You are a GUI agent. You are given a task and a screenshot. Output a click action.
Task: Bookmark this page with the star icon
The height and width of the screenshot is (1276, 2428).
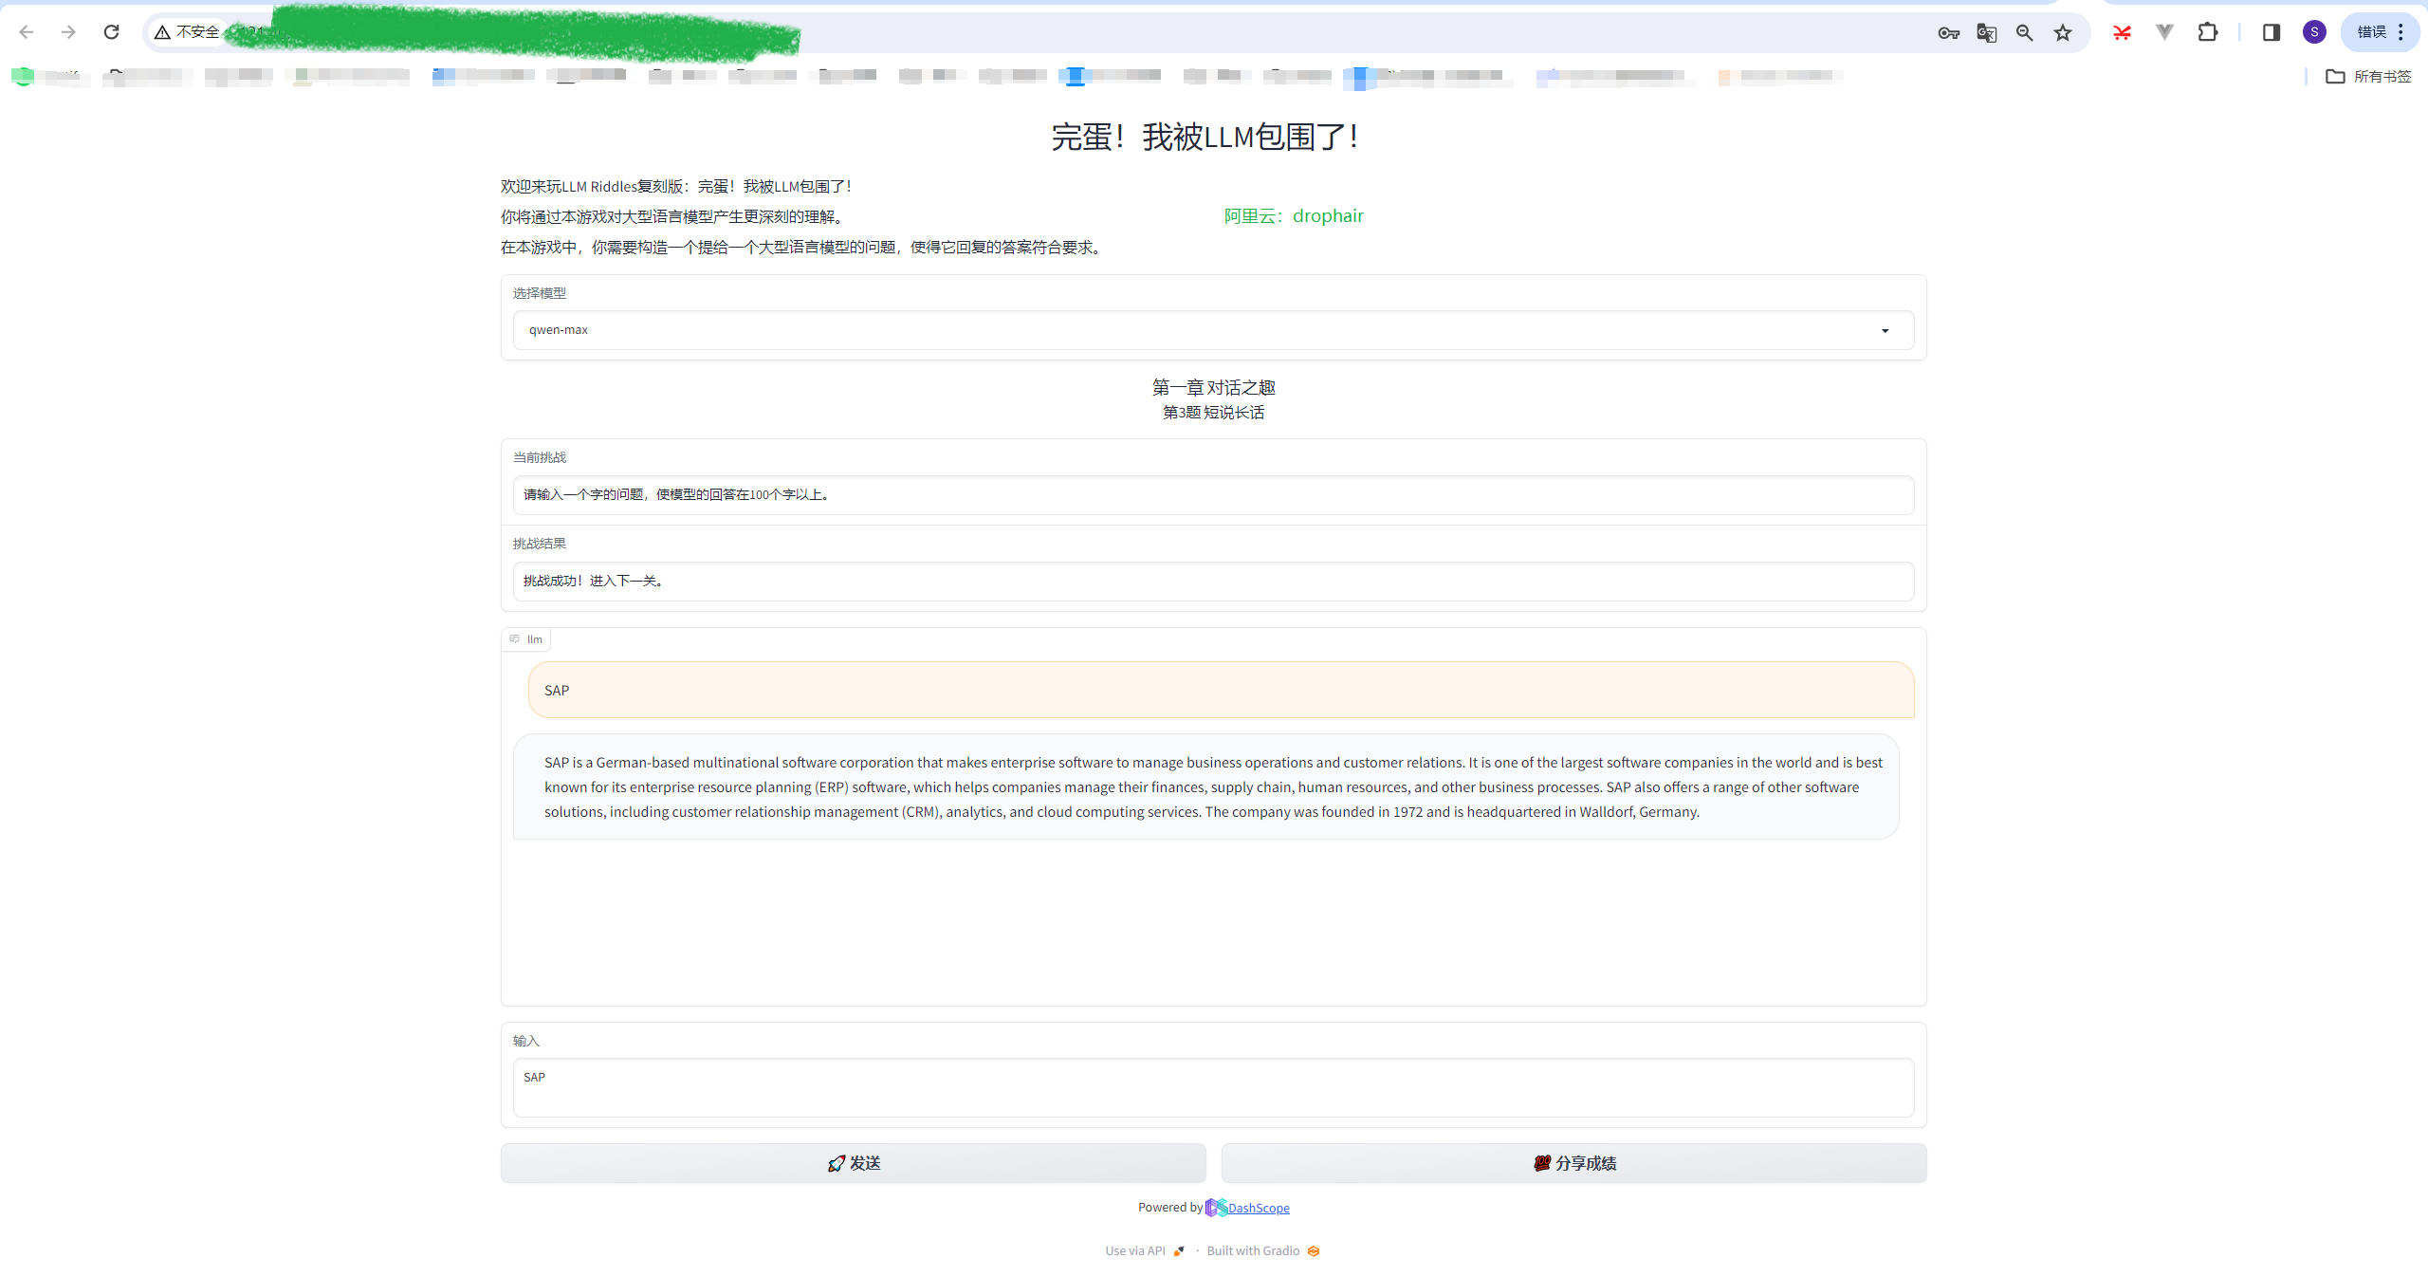tap(2063, 33)
